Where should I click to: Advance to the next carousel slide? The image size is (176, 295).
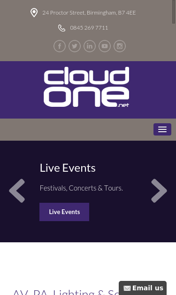tap(159, 191)
